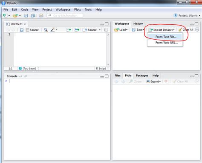Screen dimensions: 202x163
Task: Click the Save All icon
Action: coord(33,15)
